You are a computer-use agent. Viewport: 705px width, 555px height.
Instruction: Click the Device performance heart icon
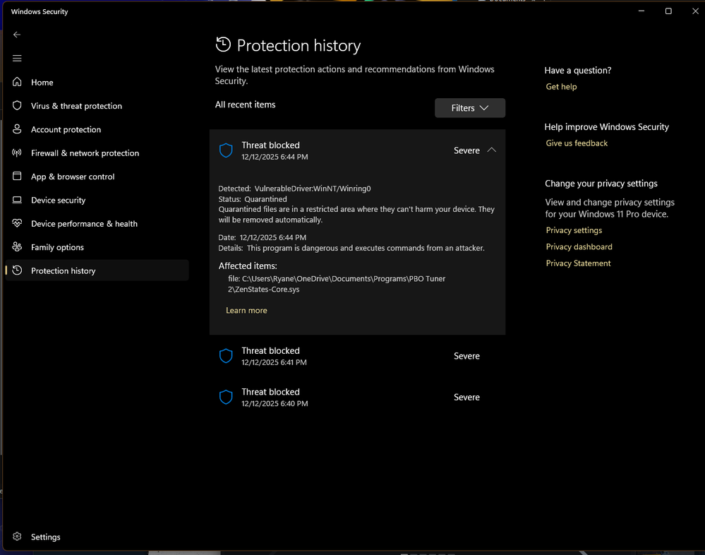[x=17, y=224]
